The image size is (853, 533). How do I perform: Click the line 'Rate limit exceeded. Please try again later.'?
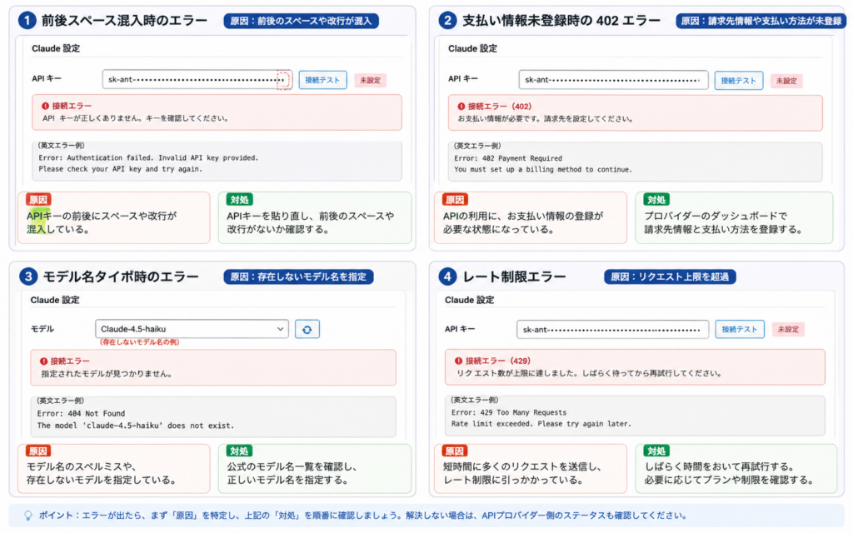(x=541, y=424)
